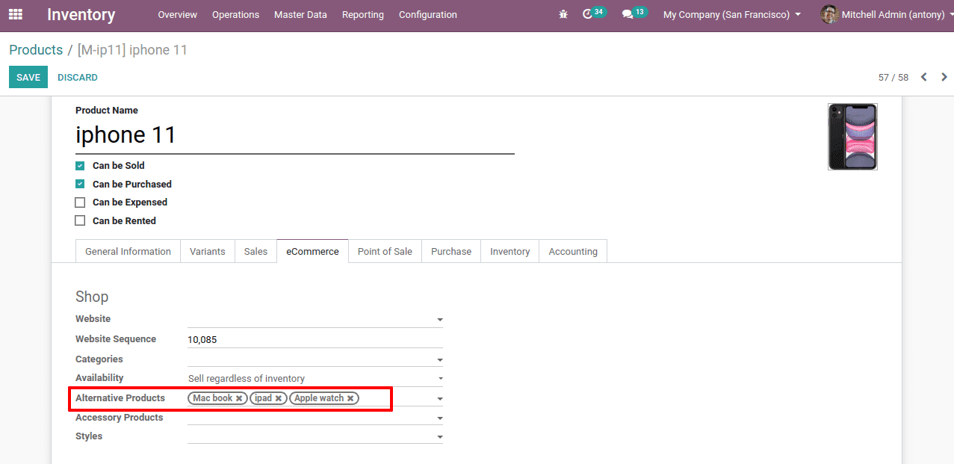
Task: Remove Apple watch tag with its x
Action: tap(350, 399)
